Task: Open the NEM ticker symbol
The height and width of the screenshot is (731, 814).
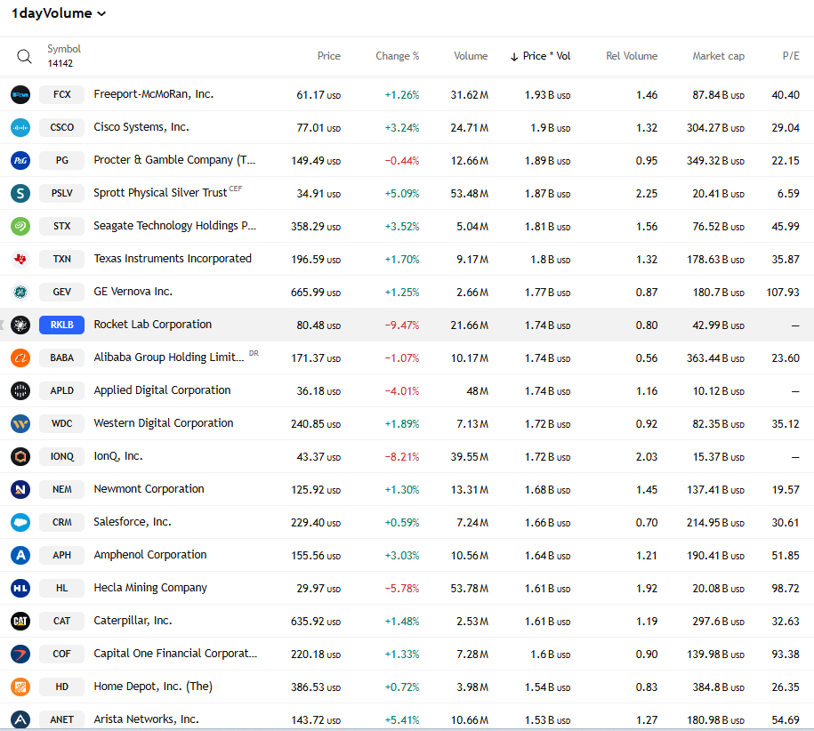Action: (61, 489)
